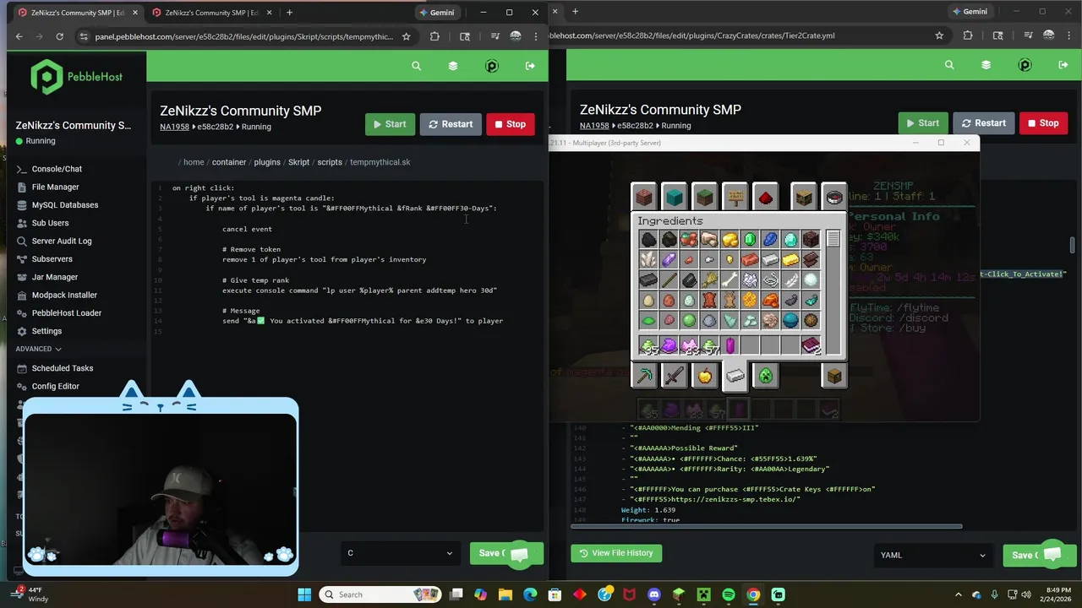Click the layers icon in right Tier2Crate window header
Viewport: 1082px width, 608px height.
986,65
